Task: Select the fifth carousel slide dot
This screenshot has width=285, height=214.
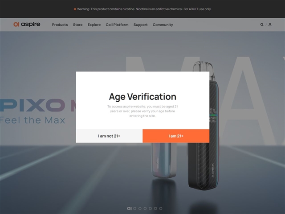Action: (151, 209)
